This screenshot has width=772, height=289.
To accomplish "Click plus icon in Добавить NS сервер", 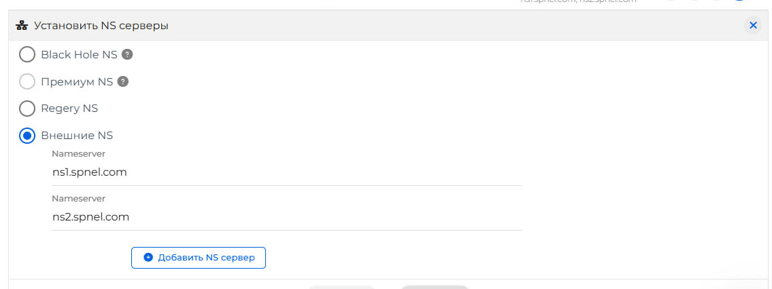I will pos(149,258).
